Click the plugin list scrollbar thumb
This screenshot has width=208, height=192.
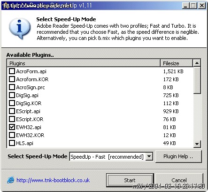pyautogui.click(x=197, y=80)
